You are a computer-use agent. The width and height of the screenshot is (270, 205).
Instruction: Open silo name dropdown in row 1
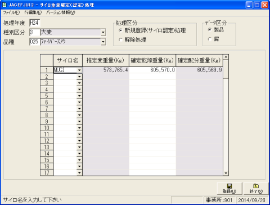pos(79,70)
